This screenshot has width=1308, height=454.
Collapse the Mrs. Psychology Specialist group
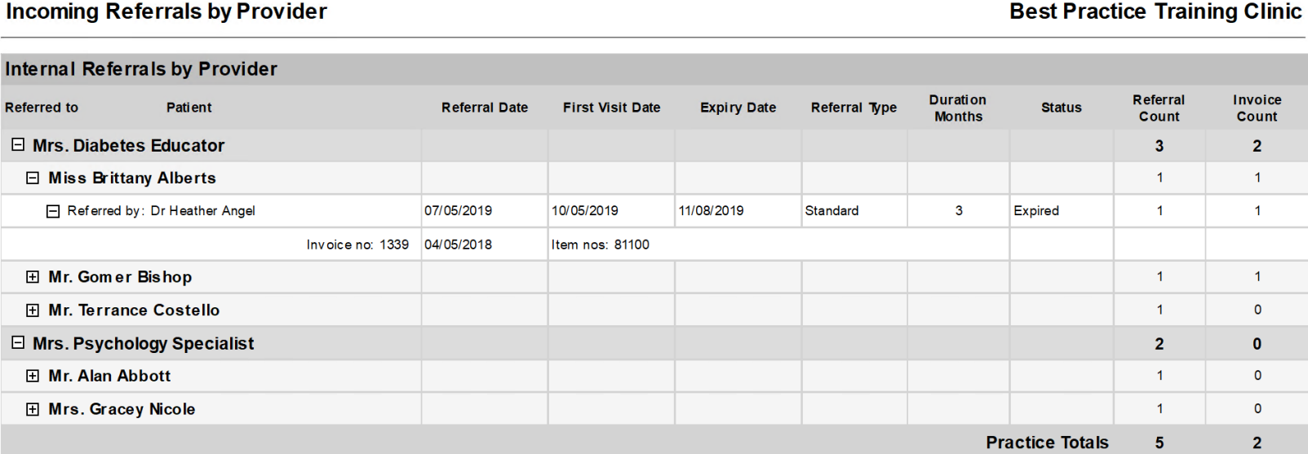(17, 343)
